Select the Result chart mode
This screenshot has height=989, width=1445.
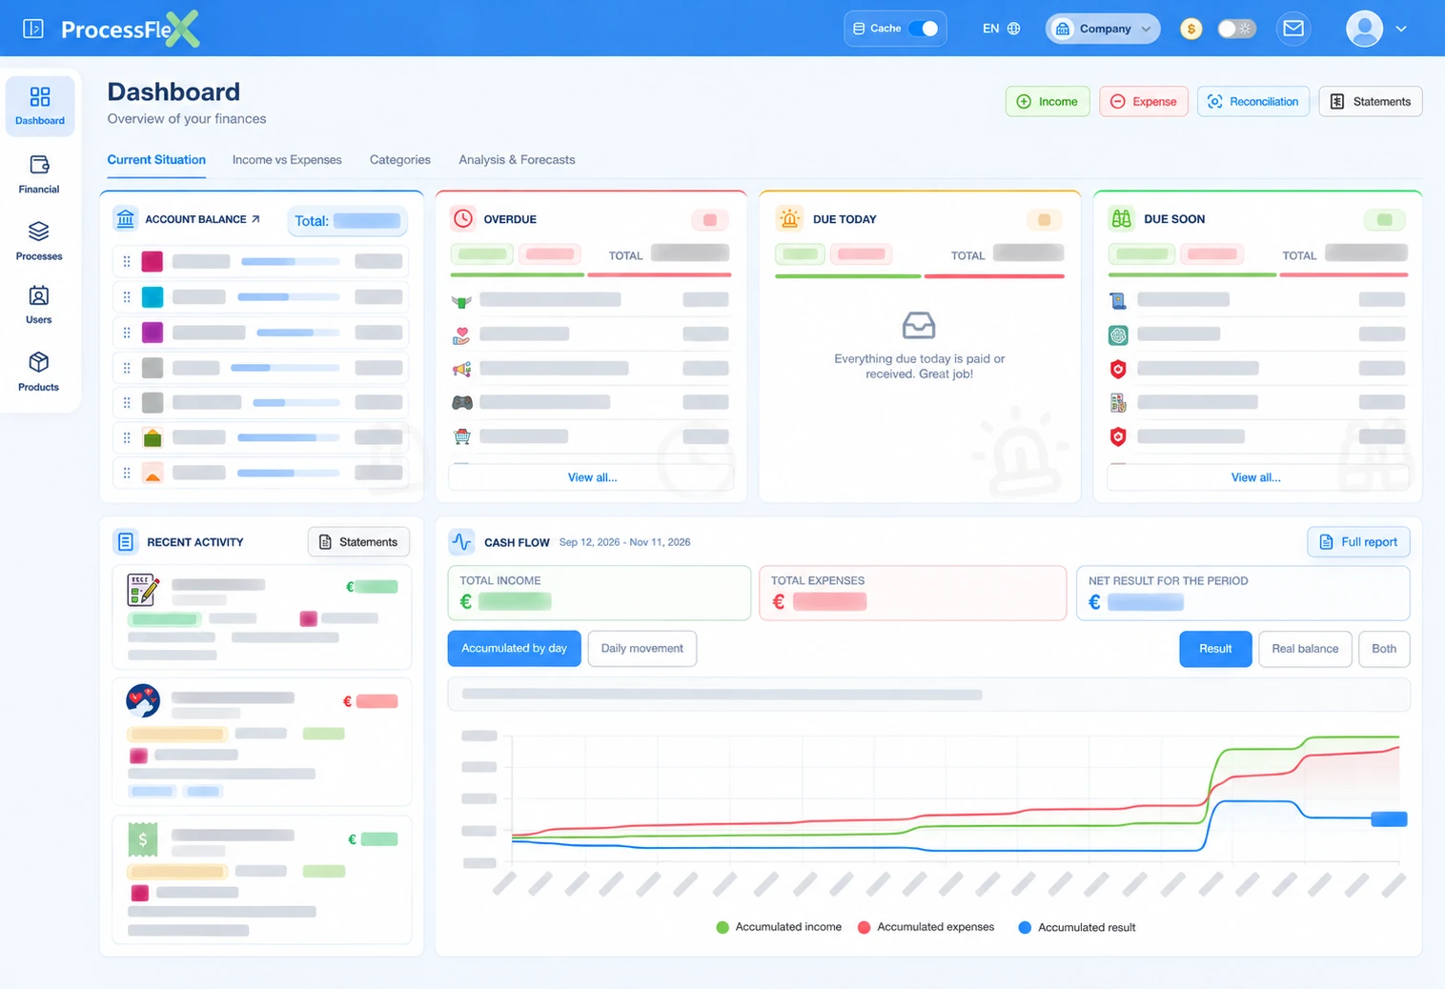(1215, 649)
